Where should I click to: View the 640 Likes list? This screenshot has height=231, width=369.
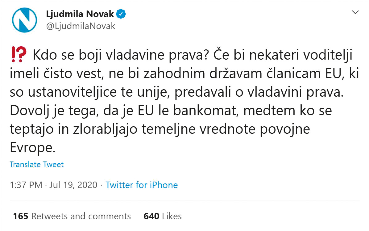(162, 216)
